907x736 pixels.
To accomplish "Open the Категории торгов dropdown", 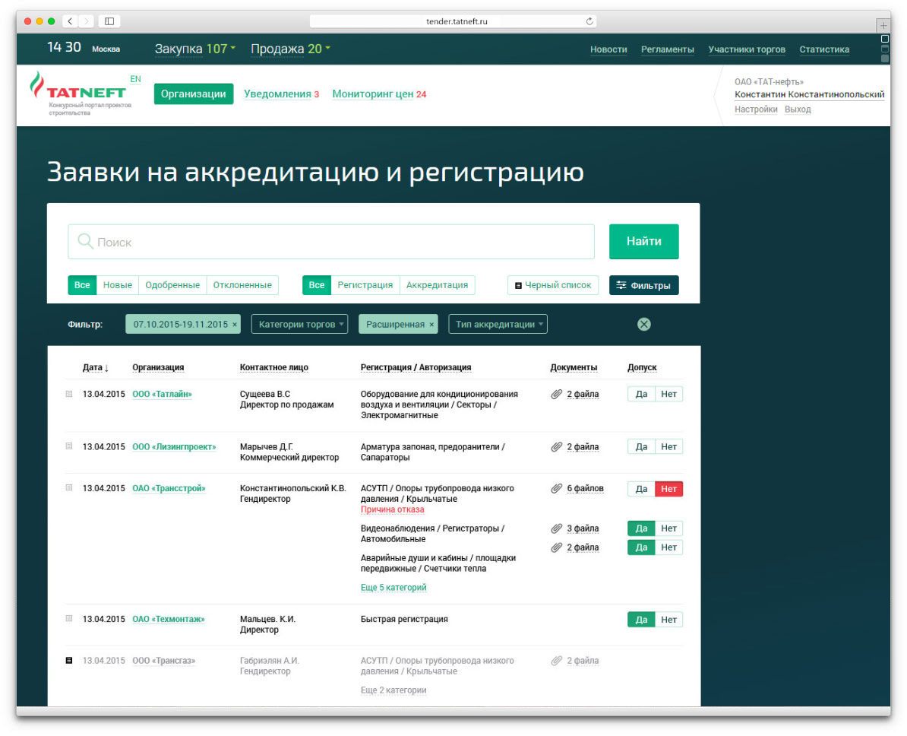I will (x=299, y=325).
